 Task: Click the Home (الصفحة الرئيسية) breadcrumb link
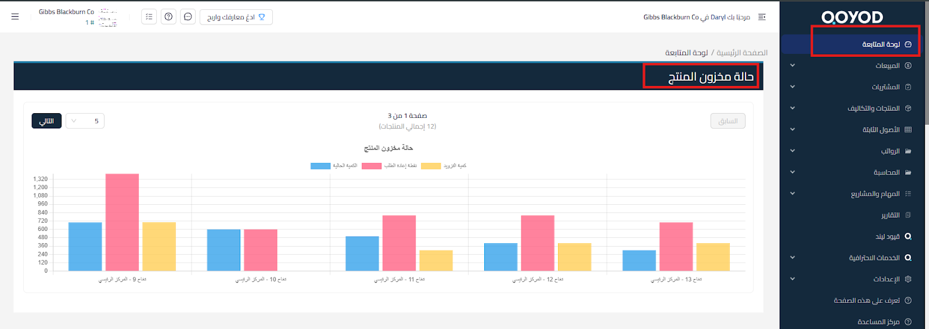tap(741, 53)
